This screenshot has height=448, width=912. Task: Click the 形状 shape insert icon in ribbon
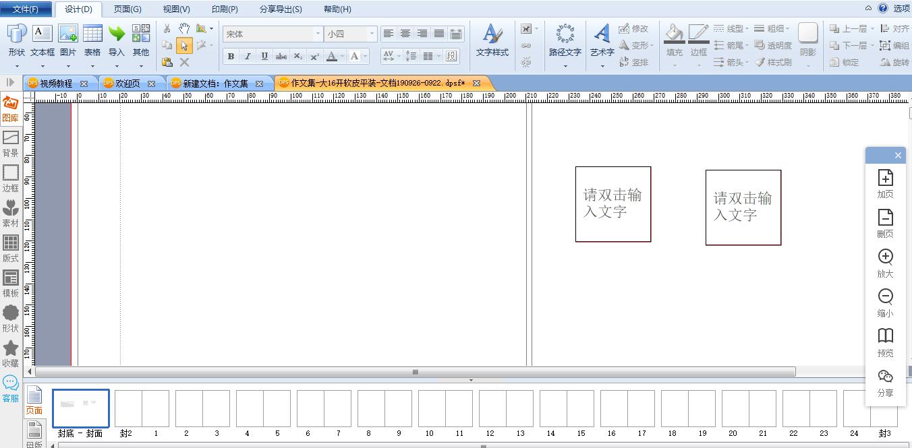coord(16,34)
